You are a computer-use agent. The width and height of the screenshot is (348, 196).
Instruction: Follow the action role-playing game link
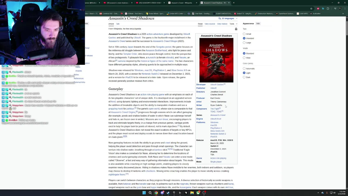click(152, 94)
